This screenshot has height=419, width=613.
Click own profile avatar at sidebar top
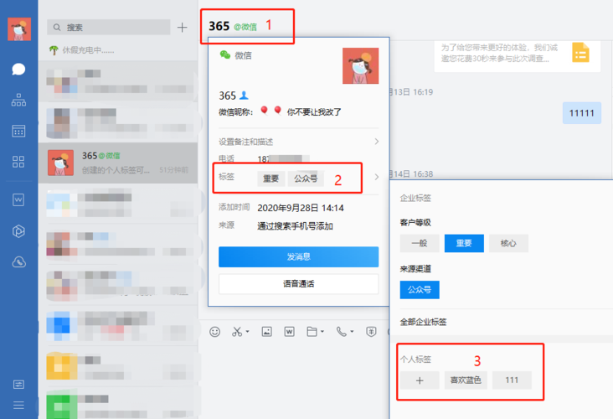(19, 29)
